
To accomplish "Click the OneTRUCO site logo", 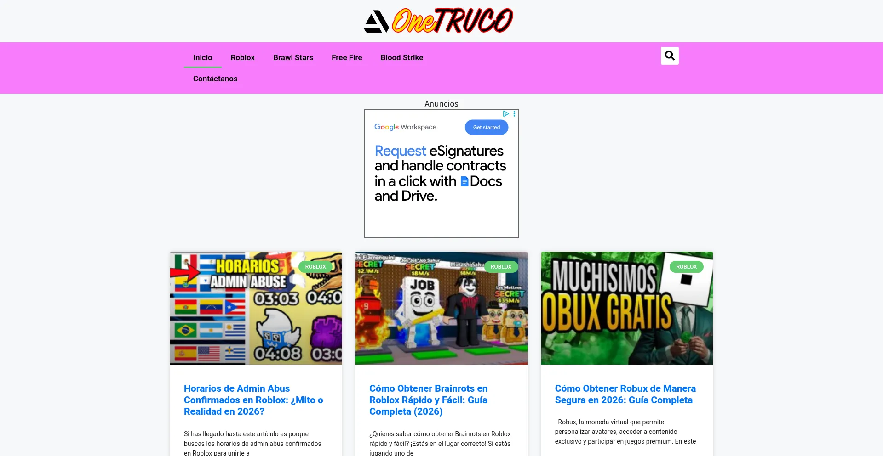I will [438, 21].
